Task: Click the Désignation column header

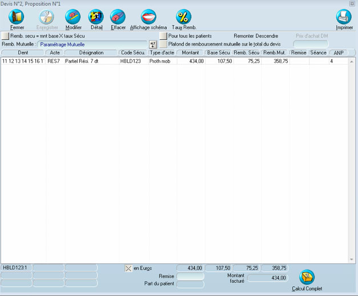Action: (91, 52)
